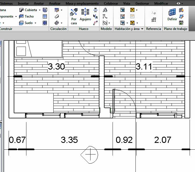The width and height of the screenshot is (195, 172).
Task: Select the Agujero shaft opening tool
Action: [85, 15]
